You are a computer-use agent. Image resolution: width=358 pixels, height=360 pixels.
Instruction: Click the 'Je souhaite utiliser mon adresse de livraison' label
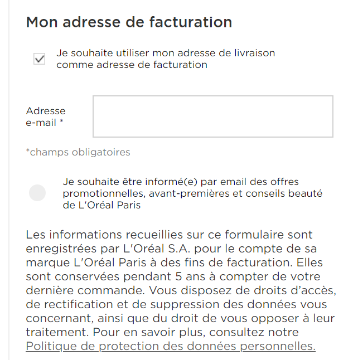click(165, 53)
